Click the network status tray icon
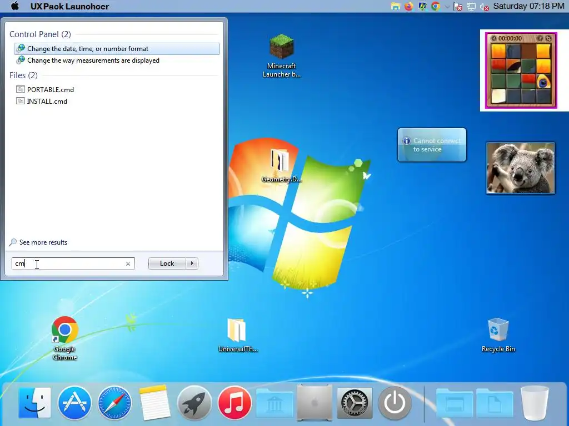This screenshot has height=426, width=569. coord(471,7)
